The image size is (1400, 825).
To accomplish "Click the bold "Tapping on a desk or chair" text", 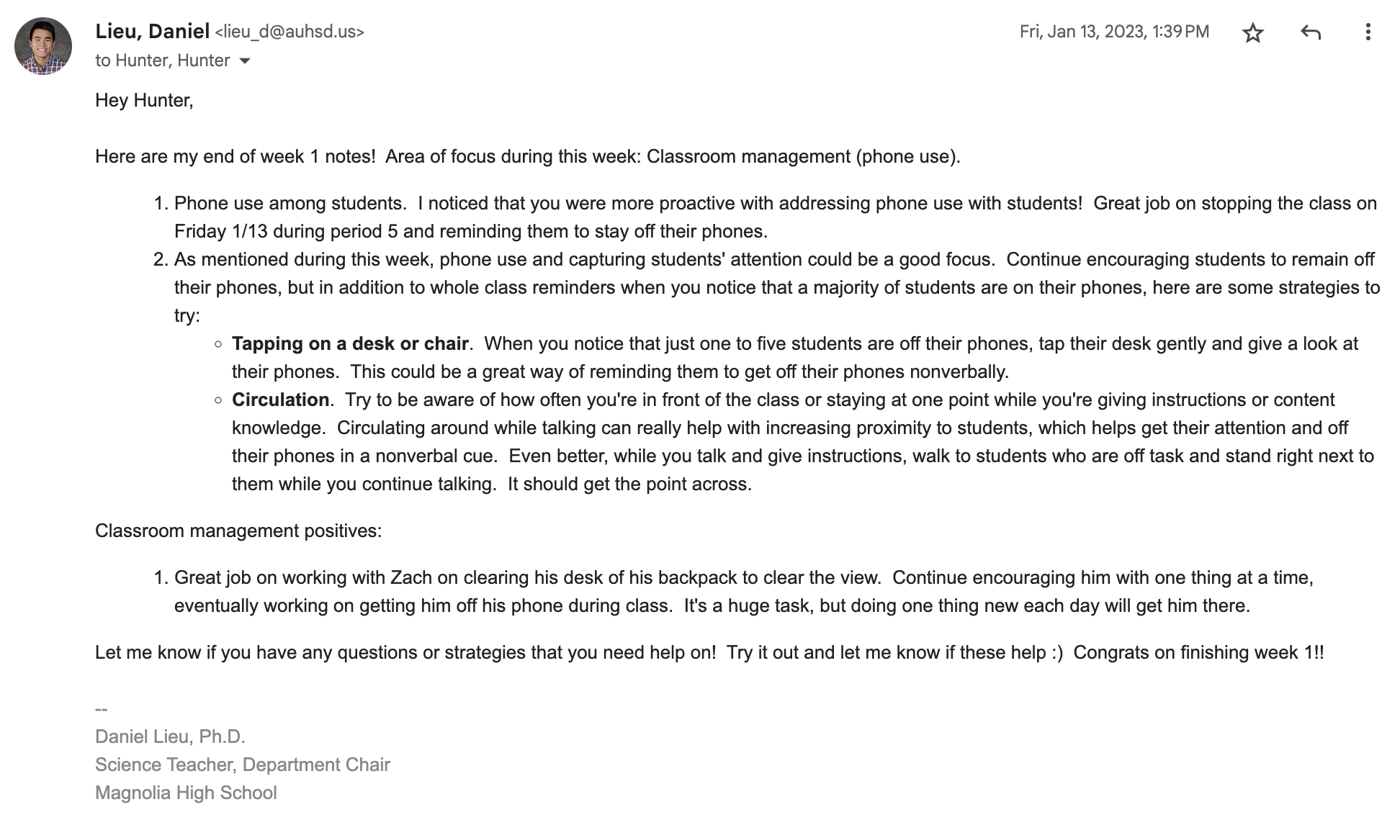I will [350, 343].
